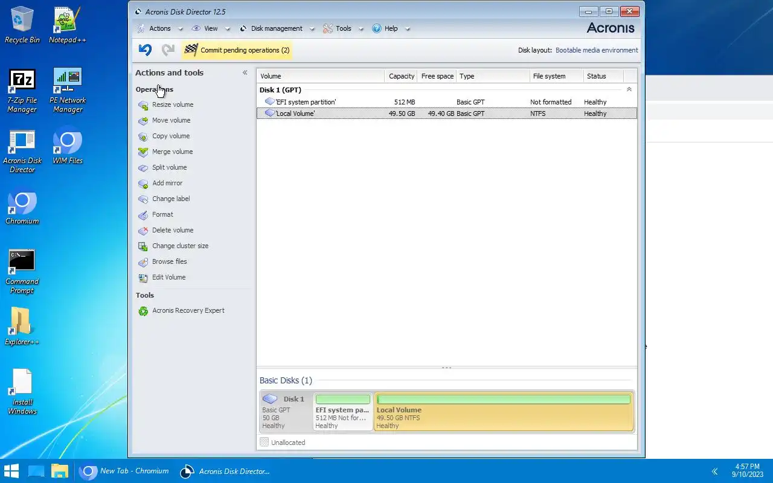Image resolution: width=773 pixels, height=483 pixels.
Task: Sort by the Volume column header
Action: click(x=321, y=76)
